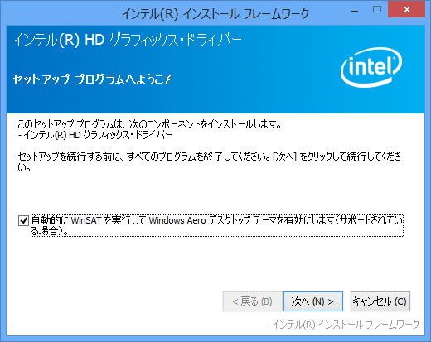Click the component line - インテル(R) HD グラフィックス・ドライバー
The image size is (431, 342).
(95, 135)
